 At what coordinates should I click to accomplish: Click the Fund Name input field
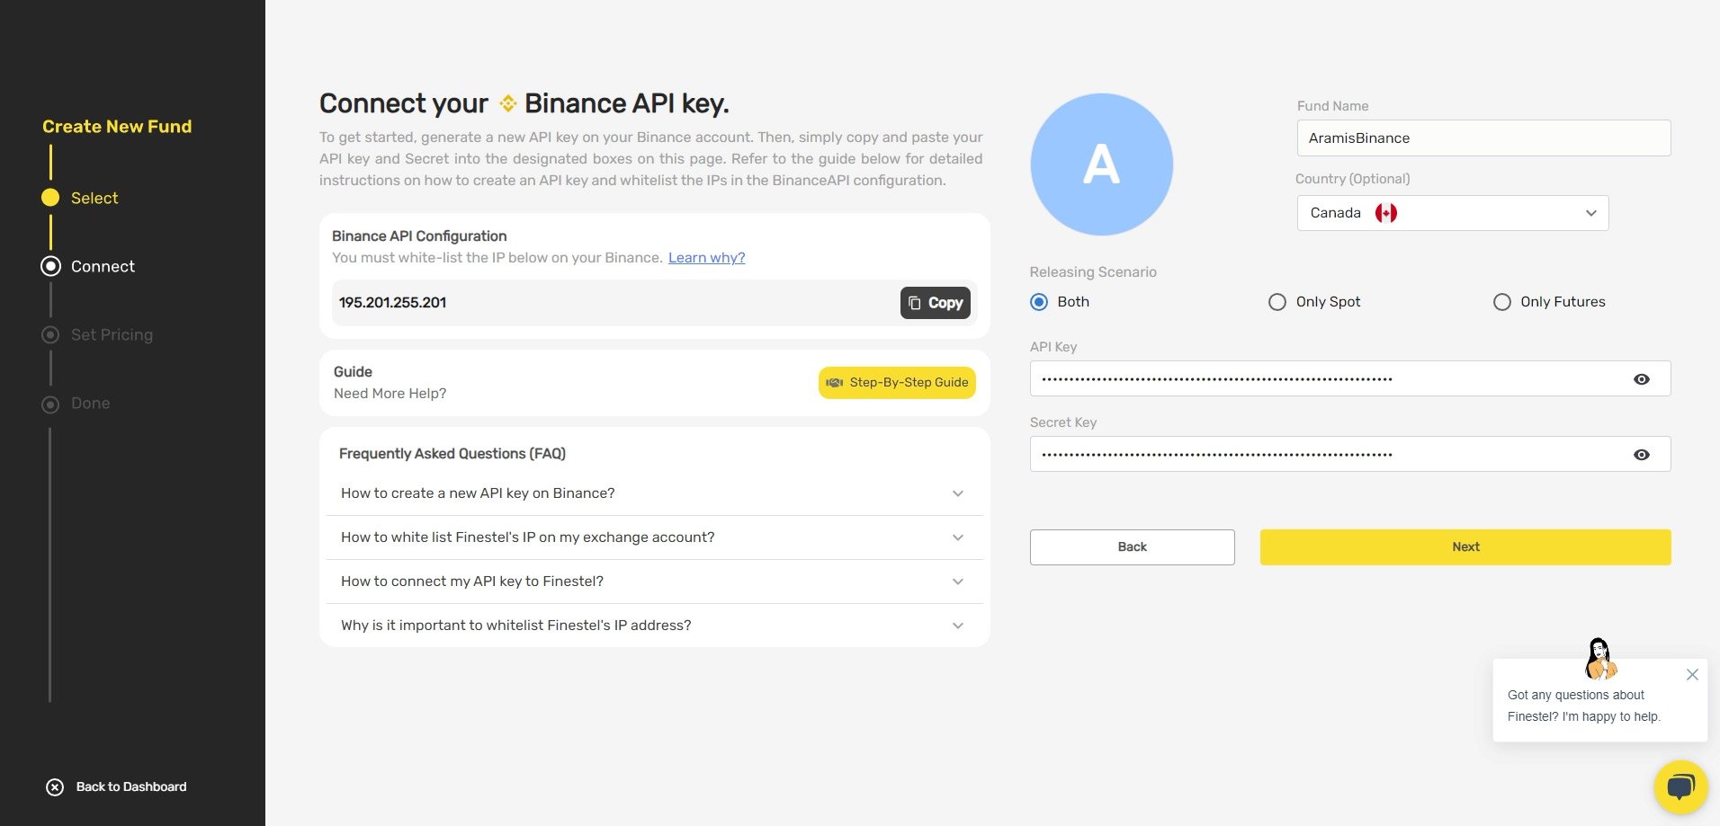(x=1483, y=138)
